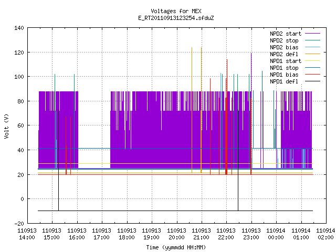Click the x-axis tick label 110913 18:00

pyautogui.click(x=127, y=234)
